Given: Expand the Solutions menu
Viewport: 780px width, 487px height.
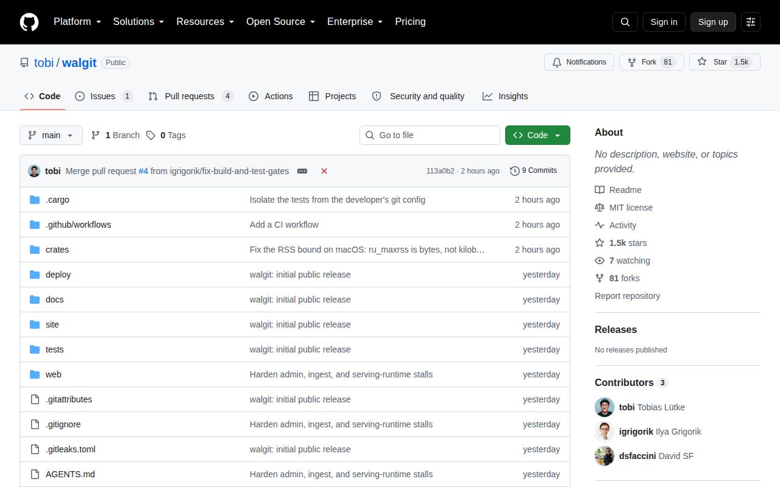Looking at the screenshot, I should tap(139, 22).
